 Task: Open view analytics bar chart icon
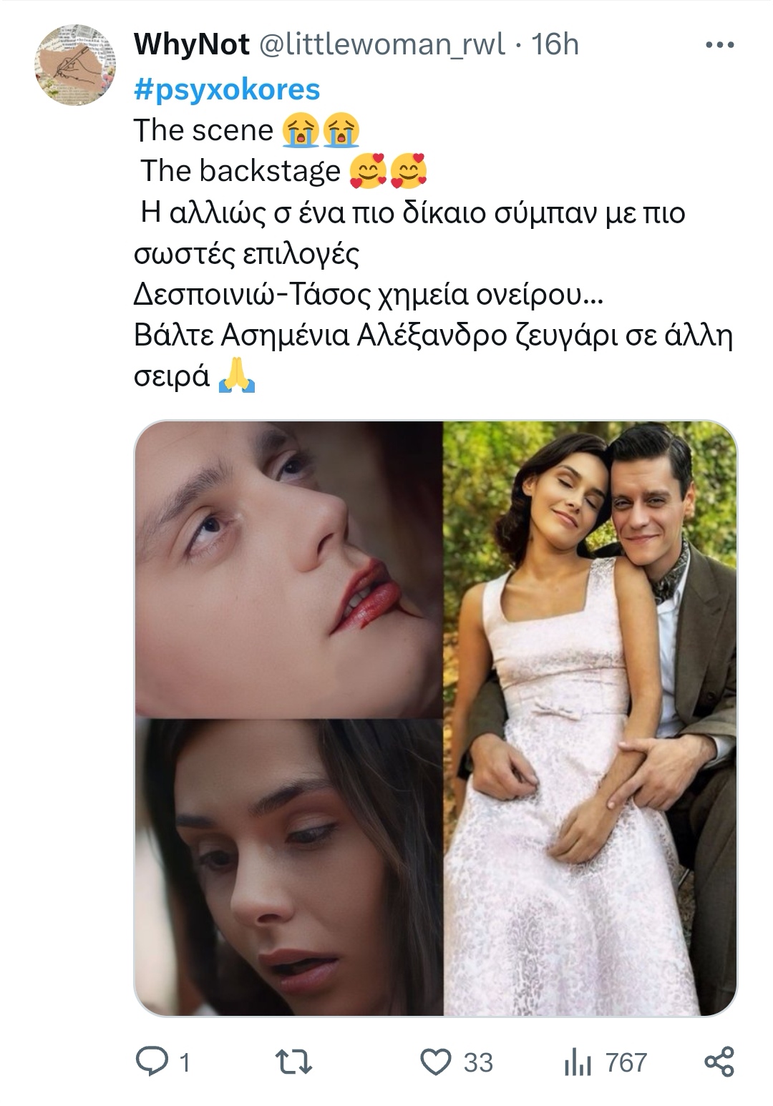(x=578, y=1063)
